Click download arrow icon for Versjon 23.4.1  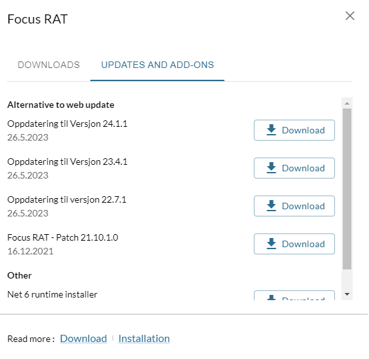point(272,168)
